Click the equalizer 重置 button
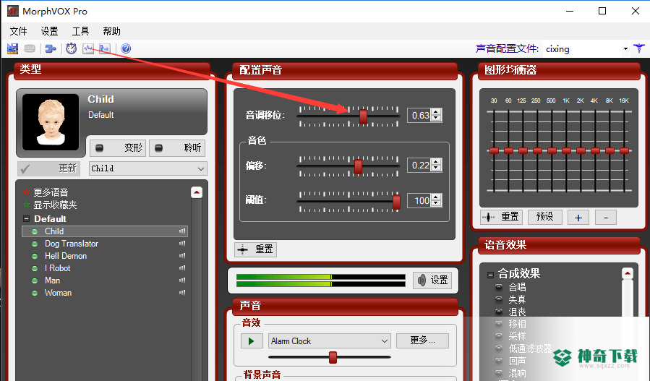The image size is (650, 381). pyautogui.click(x=501, y=217)
